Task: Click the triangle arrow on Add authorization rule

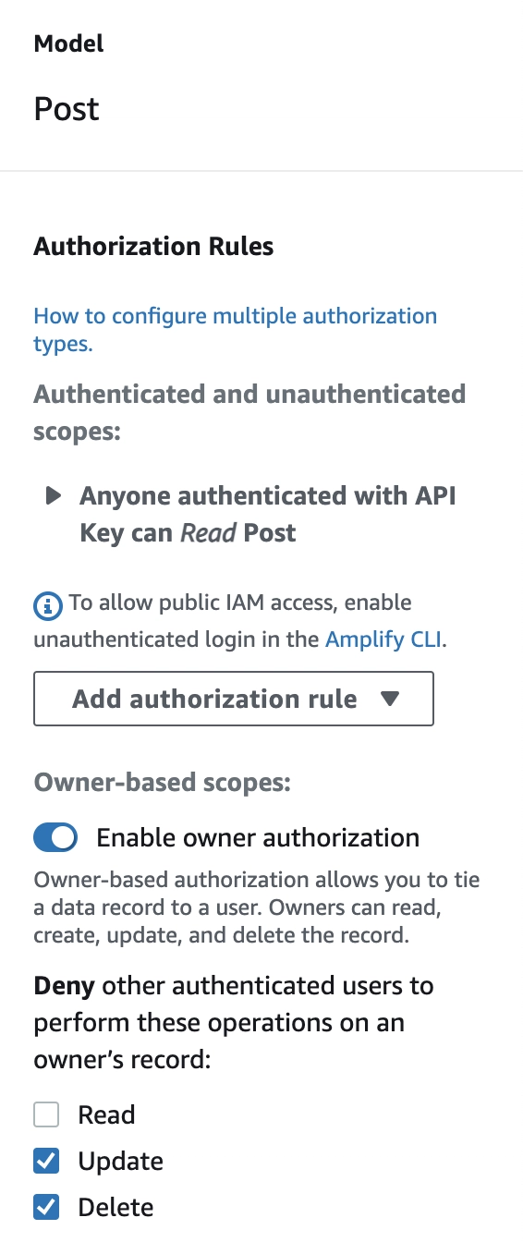Action: coord(390,699)
